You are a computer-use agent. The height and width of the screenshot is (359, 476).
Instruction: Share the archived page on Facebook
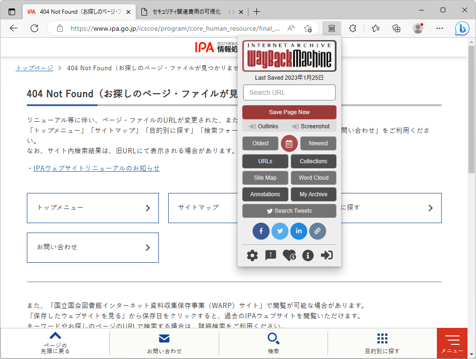tap(261, 231)
